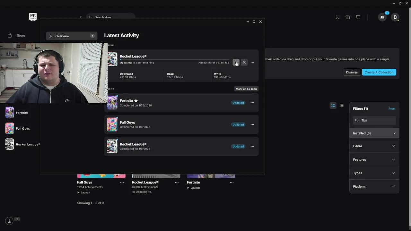
Task: Select Fall Guys in the sidebar quick launch
Action: [18, 128]
